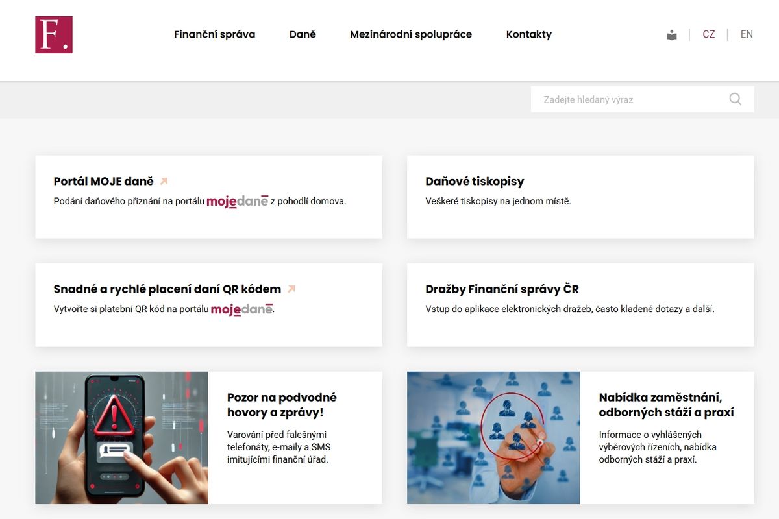779x519 pixels.
Task: Click the magnifying glass search icon
Action: click(x=736, y=99)
